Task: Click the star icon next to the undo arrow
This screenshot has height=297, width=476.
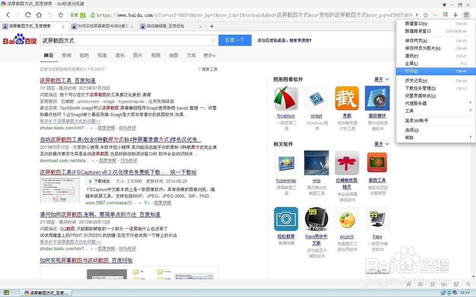Action: pyautogui.click(x=61, y=15)
